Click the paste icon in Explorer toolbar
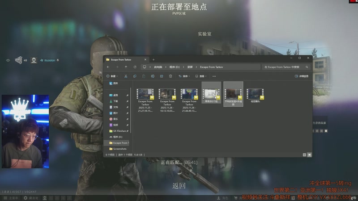 [x=144, y=76]
